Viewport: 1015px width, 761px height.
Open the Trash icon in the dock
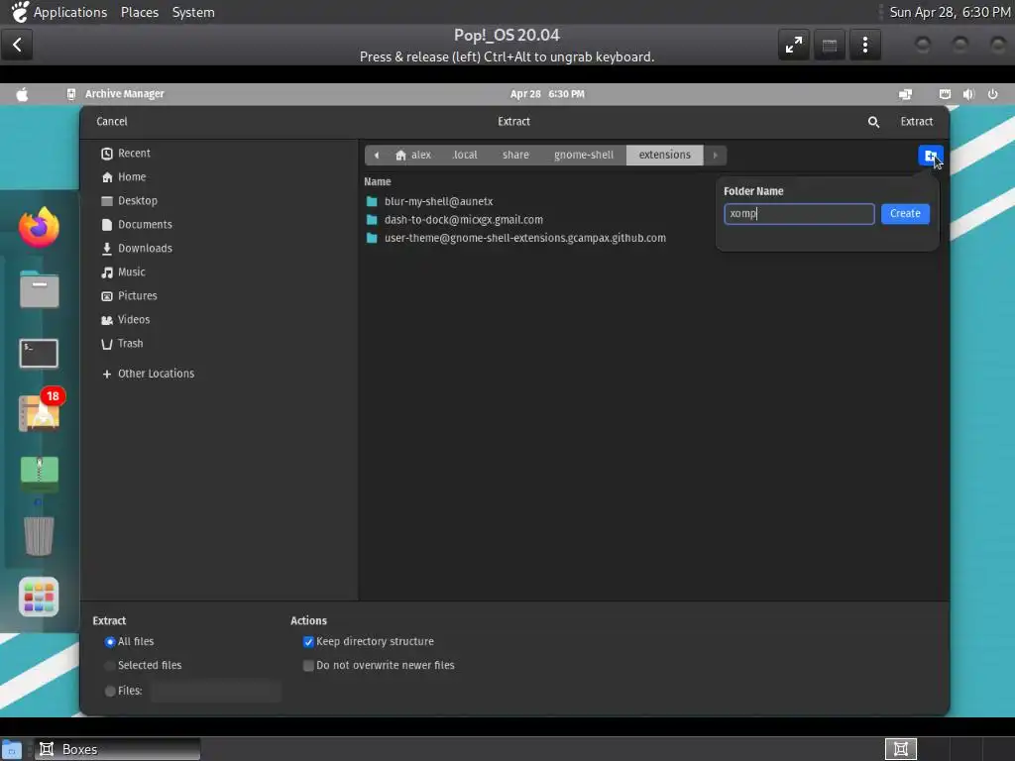pos(39,536)
